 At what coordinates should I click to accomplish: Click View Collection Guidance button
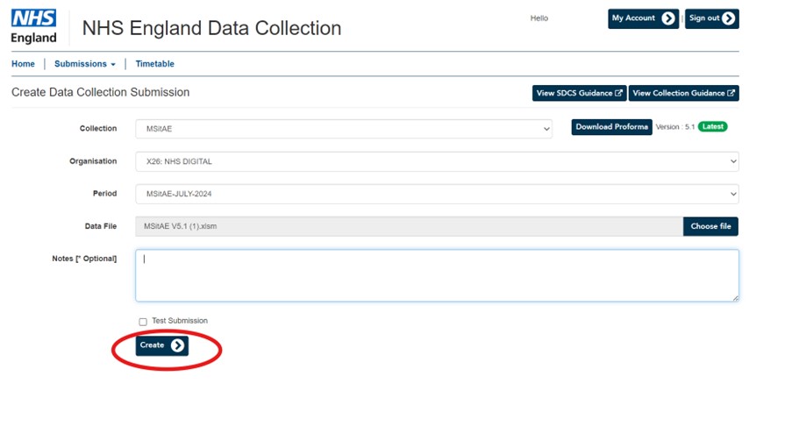(x=683, y=93)
